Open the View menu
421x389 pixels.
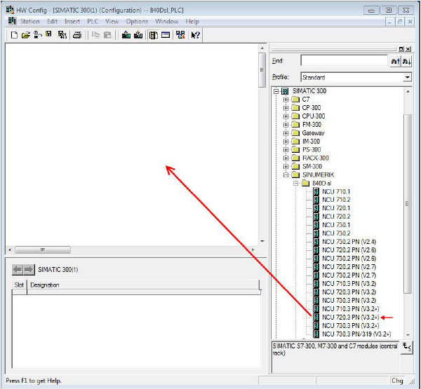(112, 22)
